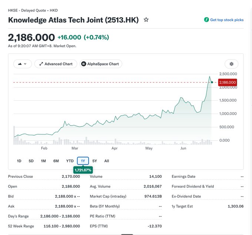Open the chart type dropdown

pos(23,64)
